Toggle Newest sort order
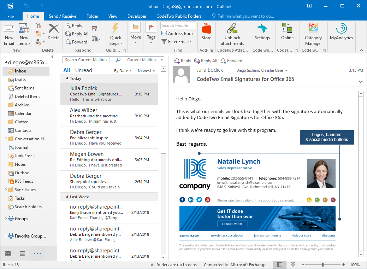367x269 pixels. coord(147,71)
